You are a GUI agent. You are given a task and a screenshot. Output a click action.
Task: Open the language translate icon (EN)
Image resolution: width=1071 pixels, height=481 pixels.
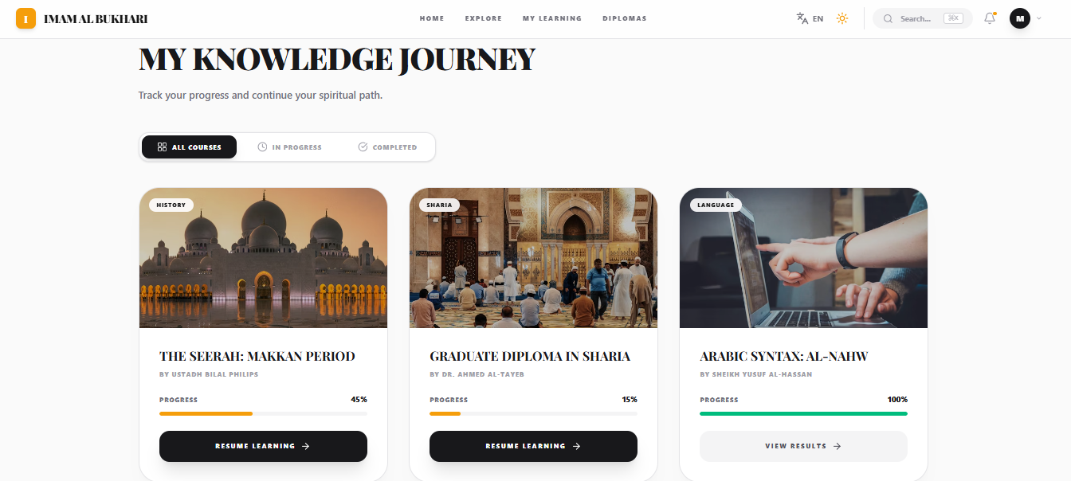[x=810, y=18]
